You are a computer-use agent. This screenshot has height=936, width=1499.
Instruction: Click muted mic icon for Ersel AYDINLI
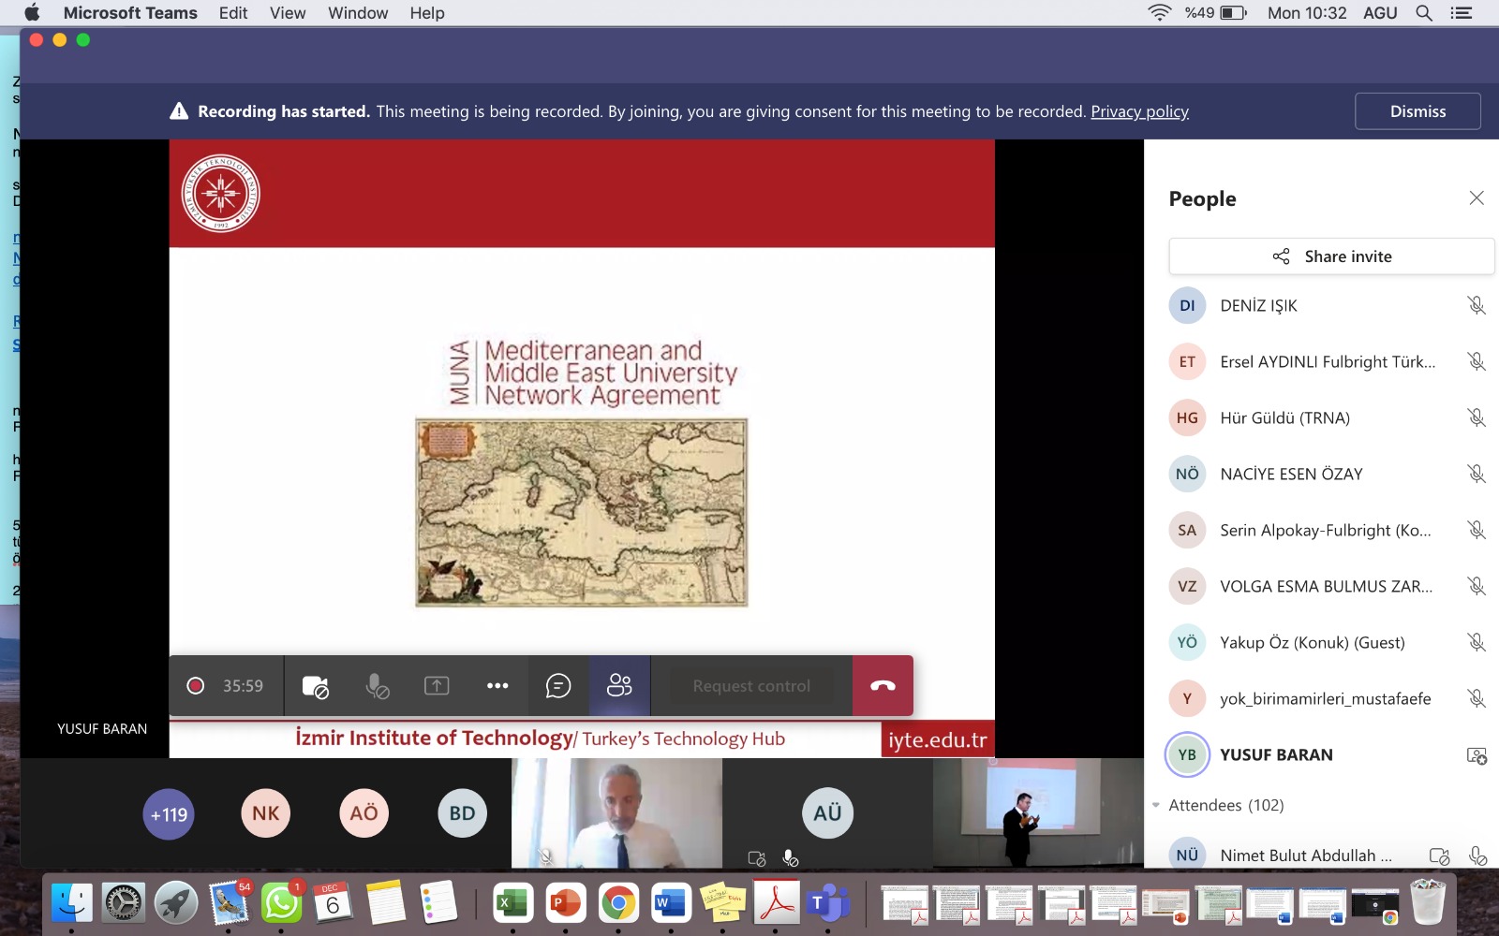[x=1477, y=361]
